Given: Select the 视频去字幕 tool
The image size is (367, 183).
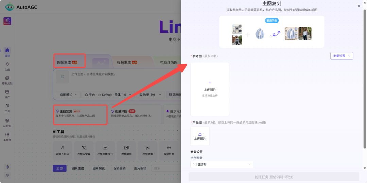Looking at the screenshot, I should click(x=84, y=151).
